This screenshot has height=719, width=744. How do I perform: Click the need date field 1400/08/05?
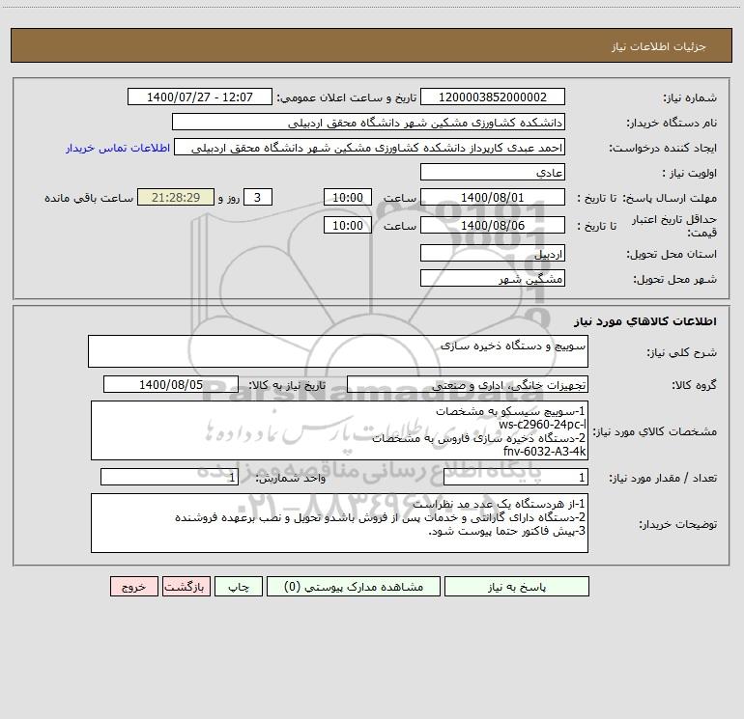tap(171, 385)
